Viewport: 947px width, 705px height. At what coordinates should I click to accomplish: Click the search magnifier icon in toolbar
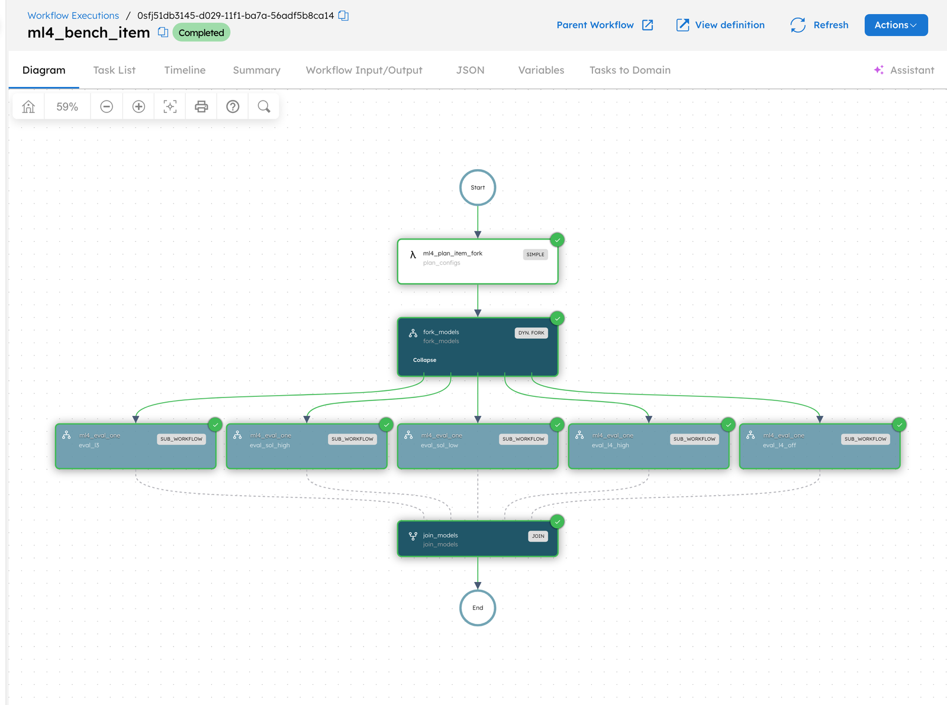coord(264,106)
